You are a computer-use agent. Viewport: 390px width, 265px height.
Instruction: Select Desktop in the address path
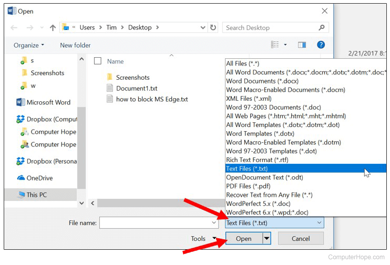[x=140, y=27]
